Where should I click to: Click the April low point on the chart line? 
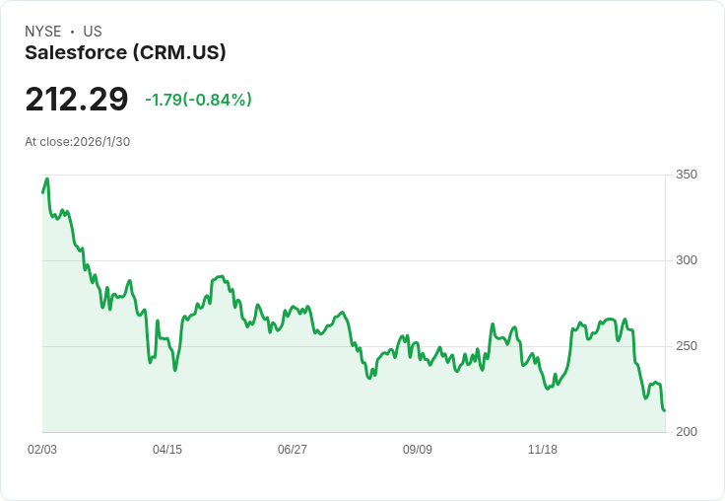point(175,370)
